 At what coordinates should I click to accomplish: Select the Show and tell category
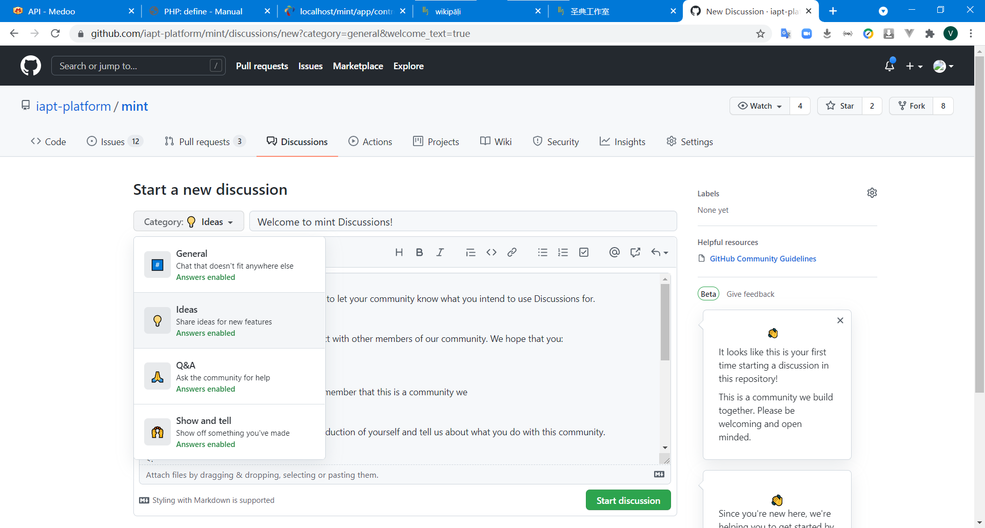[229, 432]
